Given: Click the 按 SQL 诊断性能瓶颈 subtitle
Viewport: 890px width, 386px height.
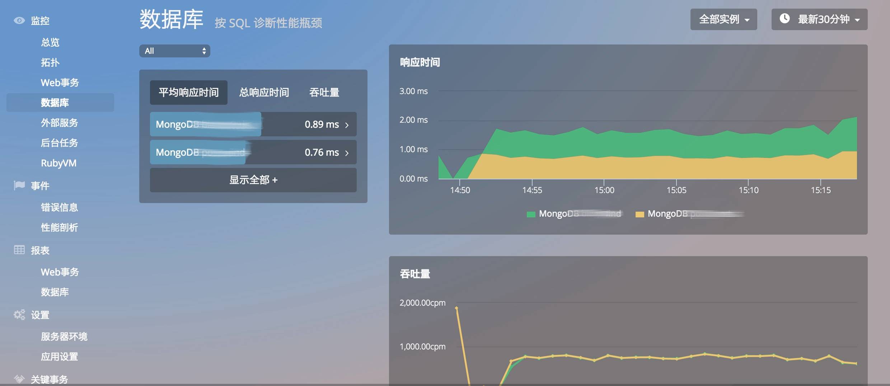Looking at the screenshot, I should [268, 23].
